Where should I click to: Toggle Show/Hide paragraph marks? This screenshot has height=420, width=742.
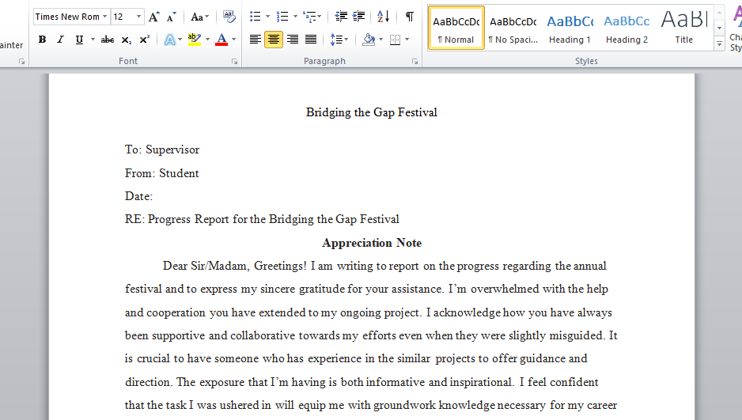[x=410, y=17]
